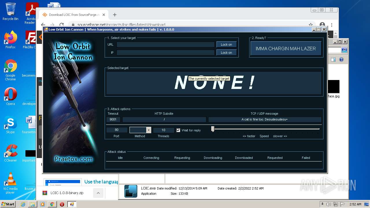Open the Opera desktop icon
Viewport: 370px width, 208px height.
point(10,96)
